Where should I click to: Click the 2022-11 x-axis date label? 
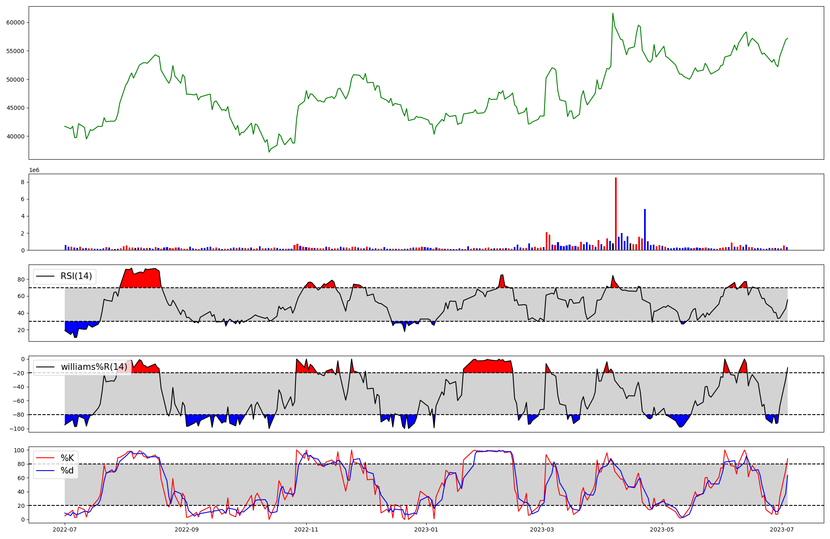306,529
